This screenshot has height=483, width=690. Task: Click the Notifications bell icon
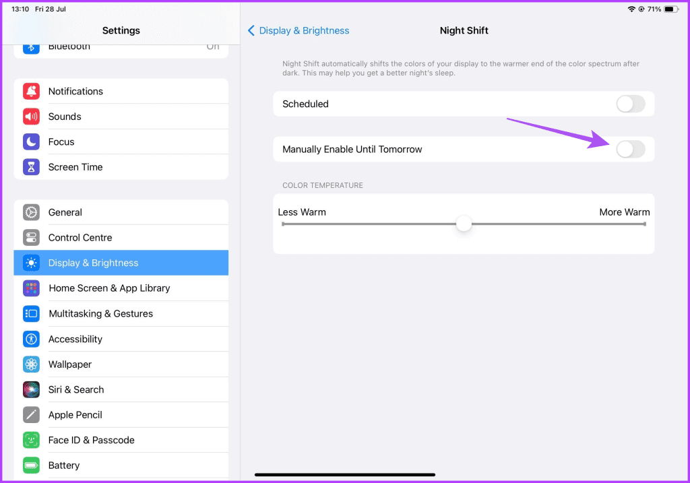pos(31,92)
